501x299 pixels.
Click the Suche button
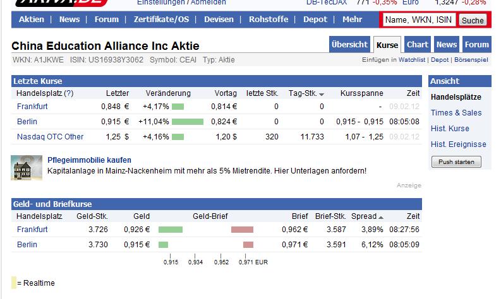[x=473, y=20]
